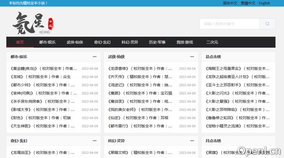Open ranked novel 《圣斗士之邪恶射手》
284x158 pixels.
coord(237,85)
